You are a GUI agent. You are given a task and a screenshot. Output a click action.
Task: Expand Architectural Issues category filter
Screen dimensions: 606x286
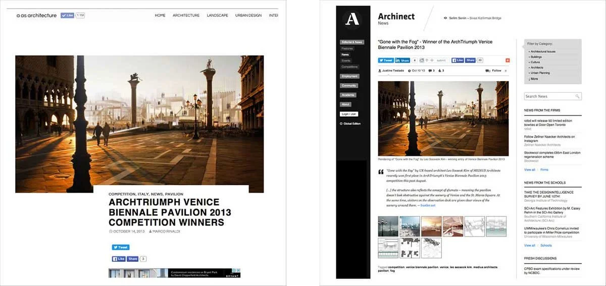pyautogui.click(x=542, y=51)
